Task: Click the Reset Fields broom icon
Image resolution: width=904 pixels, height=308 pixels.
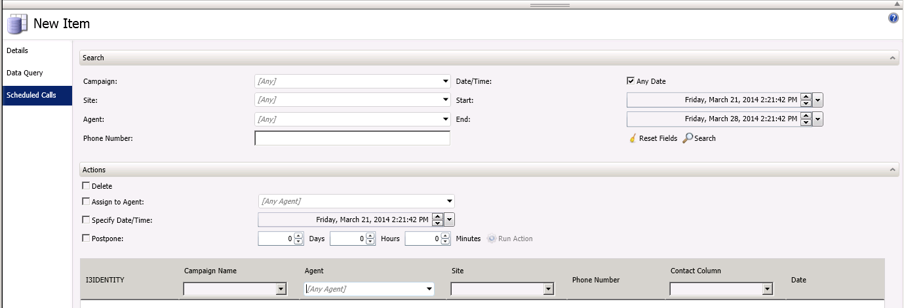Action: pos(633,138)
